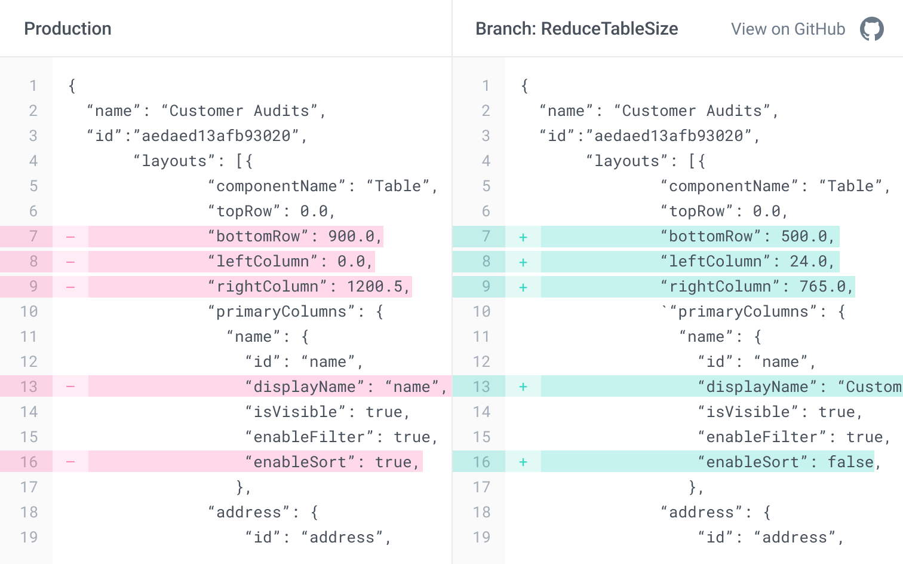Switch to the Production pane header
The height and width of the screenshot is (564, 903).
click(x=67, y=28)
